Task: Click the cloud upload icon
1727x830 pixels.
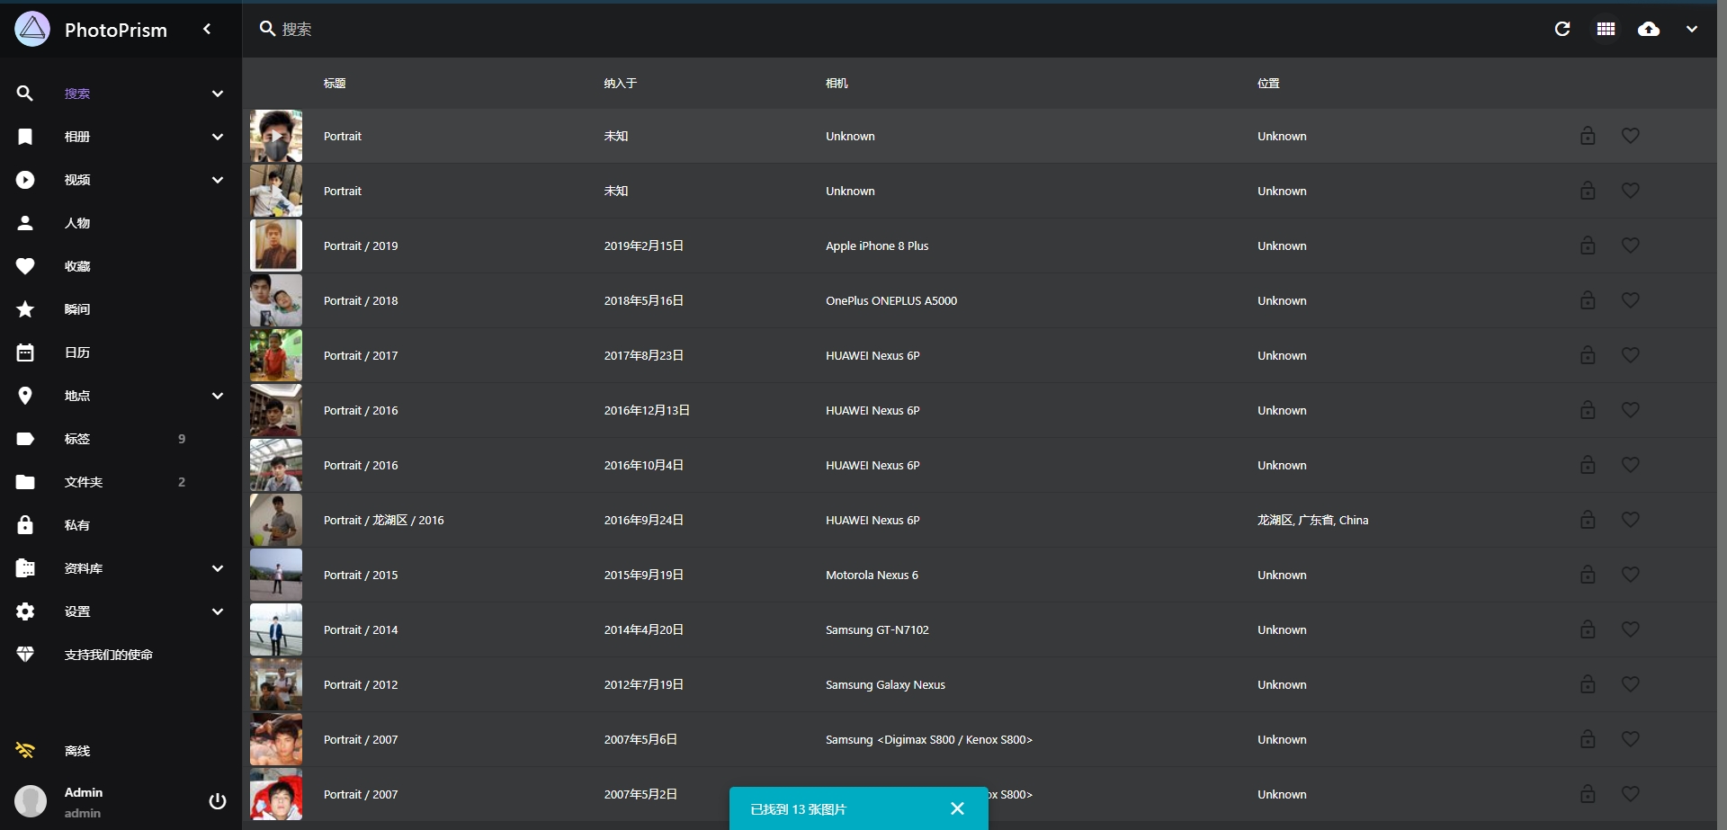Action: (1649, 29)
